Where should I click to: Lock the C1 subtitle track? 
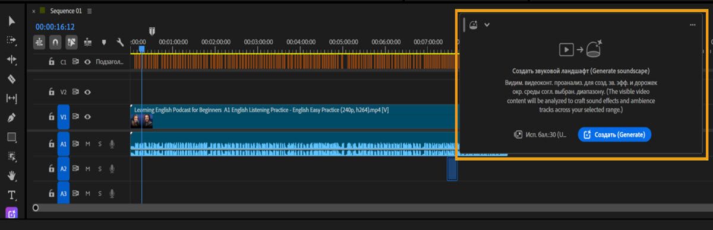tap(52, 62)
